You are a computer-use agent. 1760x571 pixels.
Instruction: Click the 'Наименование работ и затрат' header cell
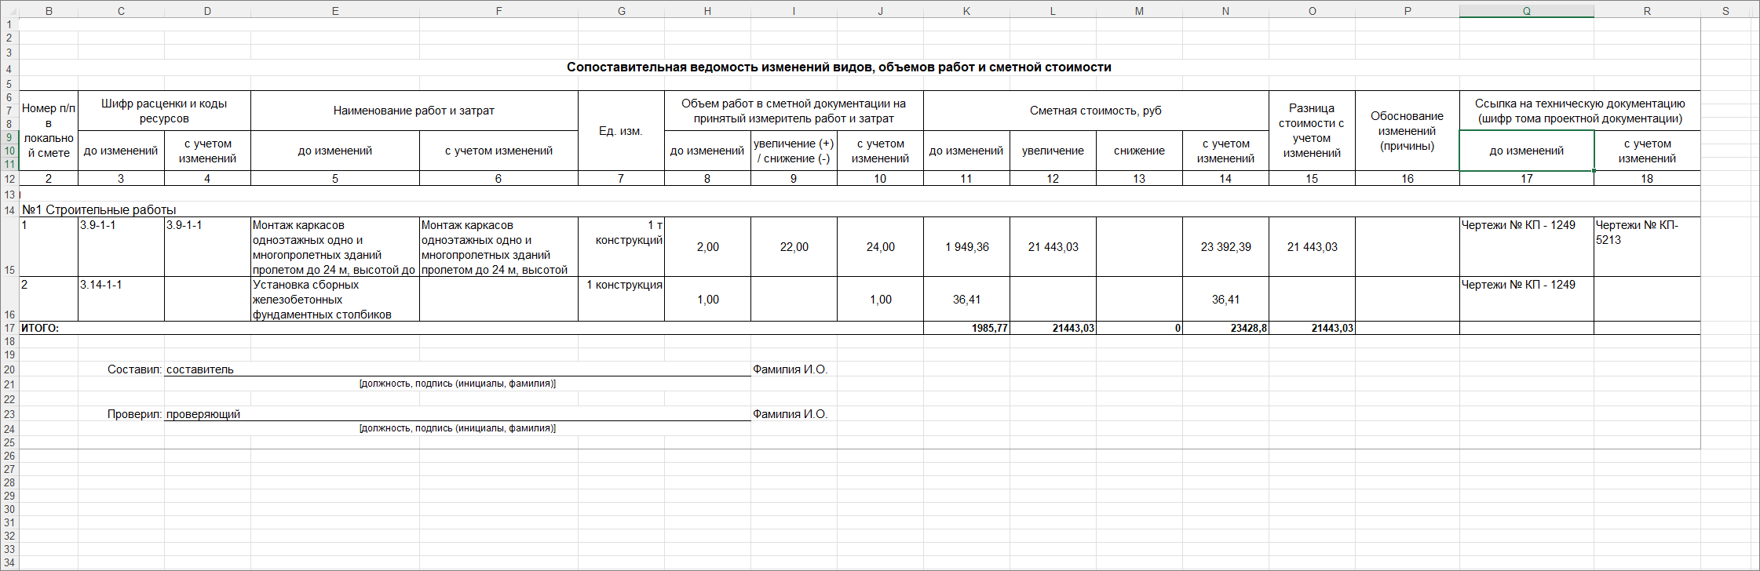pos(414,111)
